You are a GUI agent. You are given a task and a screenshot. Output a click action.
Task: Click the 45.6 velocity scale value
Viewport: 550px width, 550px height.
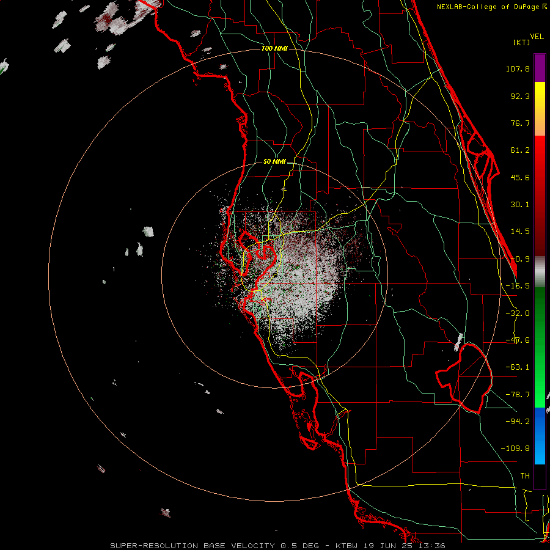pyautogui.click(x=520, y=177)
